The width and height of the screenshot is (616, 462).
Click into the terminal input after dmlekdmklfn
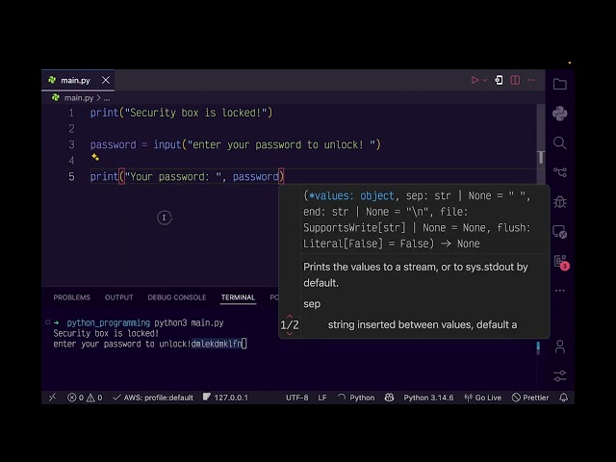[x=244, y=344]
